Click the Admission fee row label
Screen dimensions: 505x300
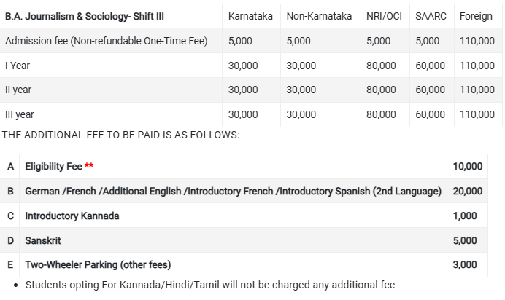107,41
